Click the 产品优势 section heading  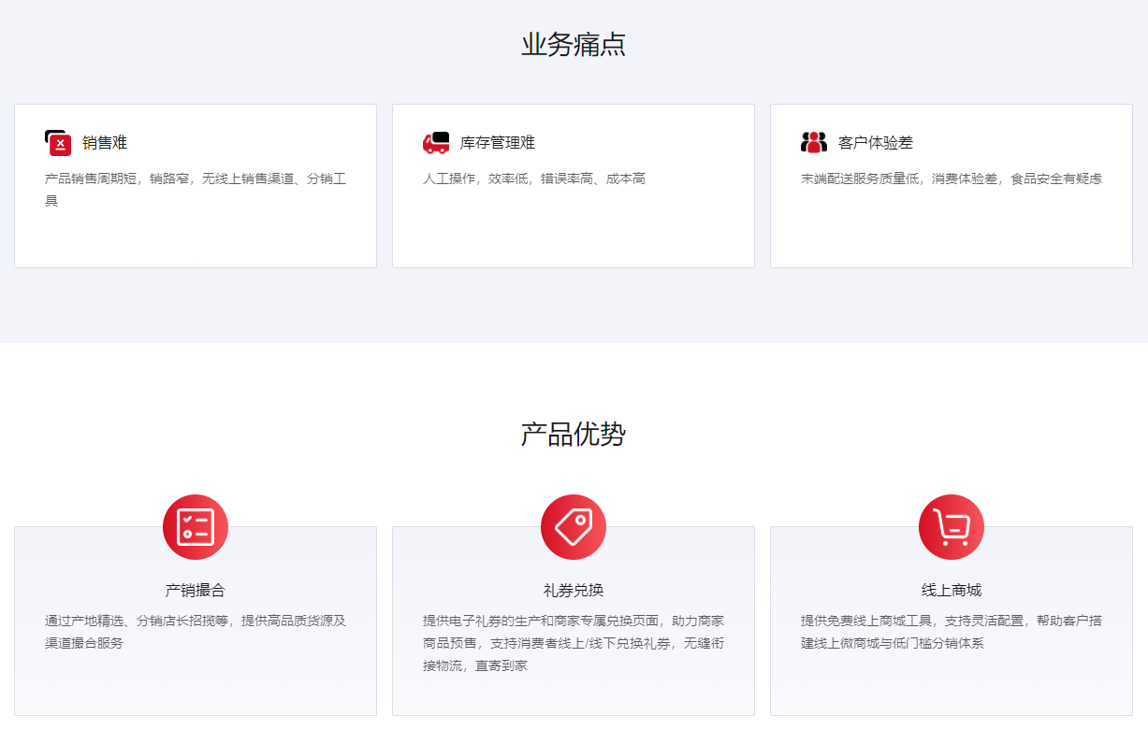pyautogui.click(x=574, y=433)
